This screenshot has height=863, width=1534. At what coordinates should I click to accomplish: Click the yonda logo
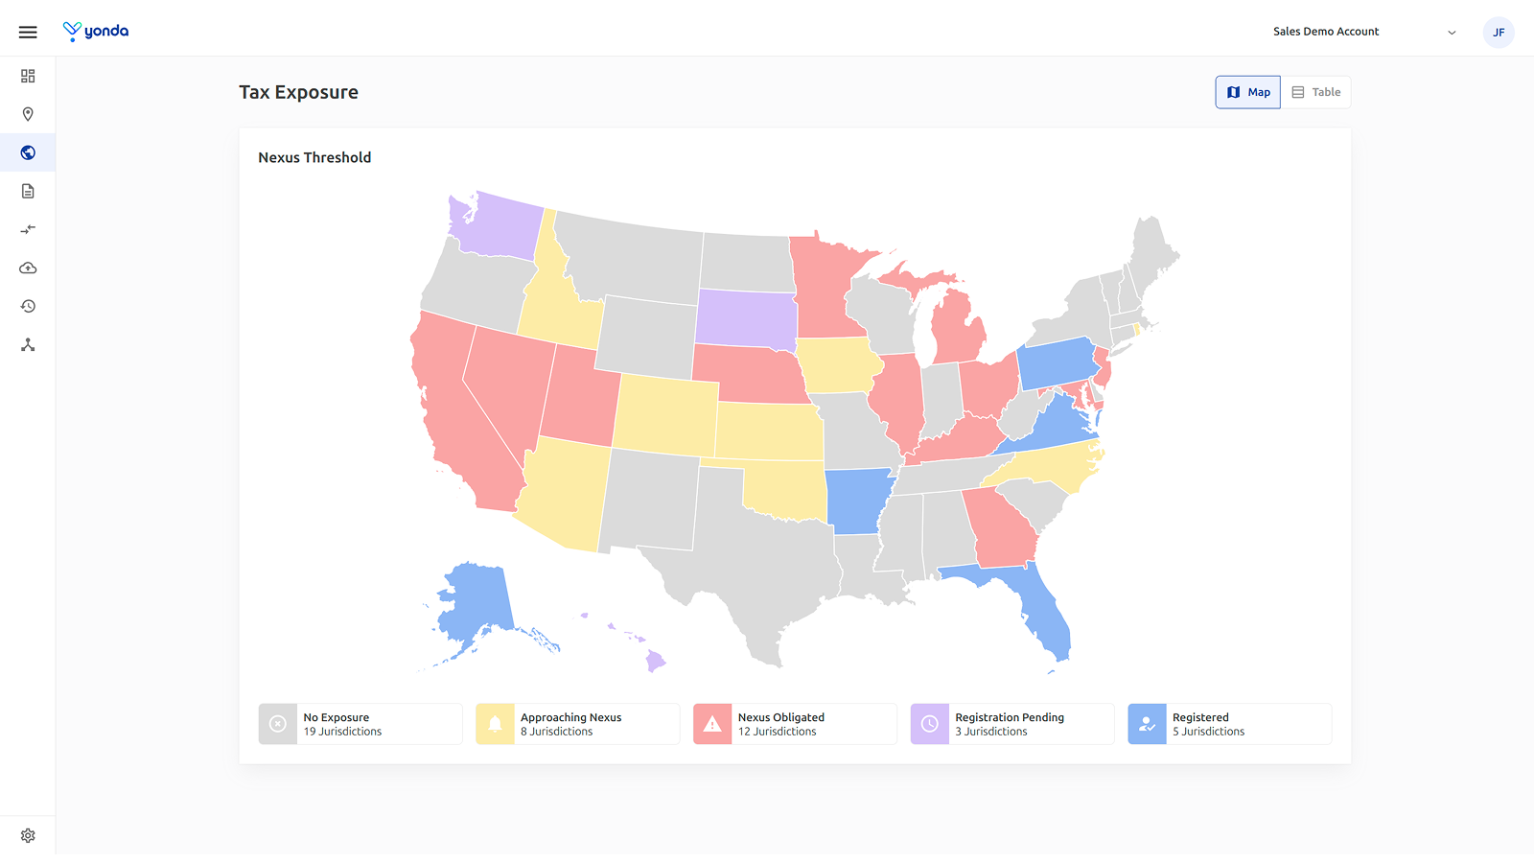tap(96, 32)
